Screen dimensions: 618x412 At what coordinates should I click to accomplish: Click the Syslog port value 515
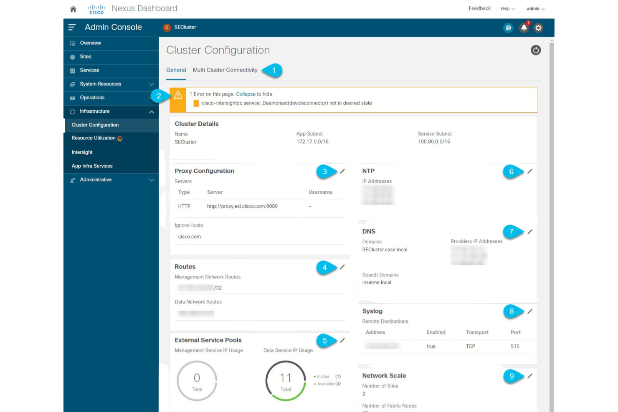coord(515,346)
